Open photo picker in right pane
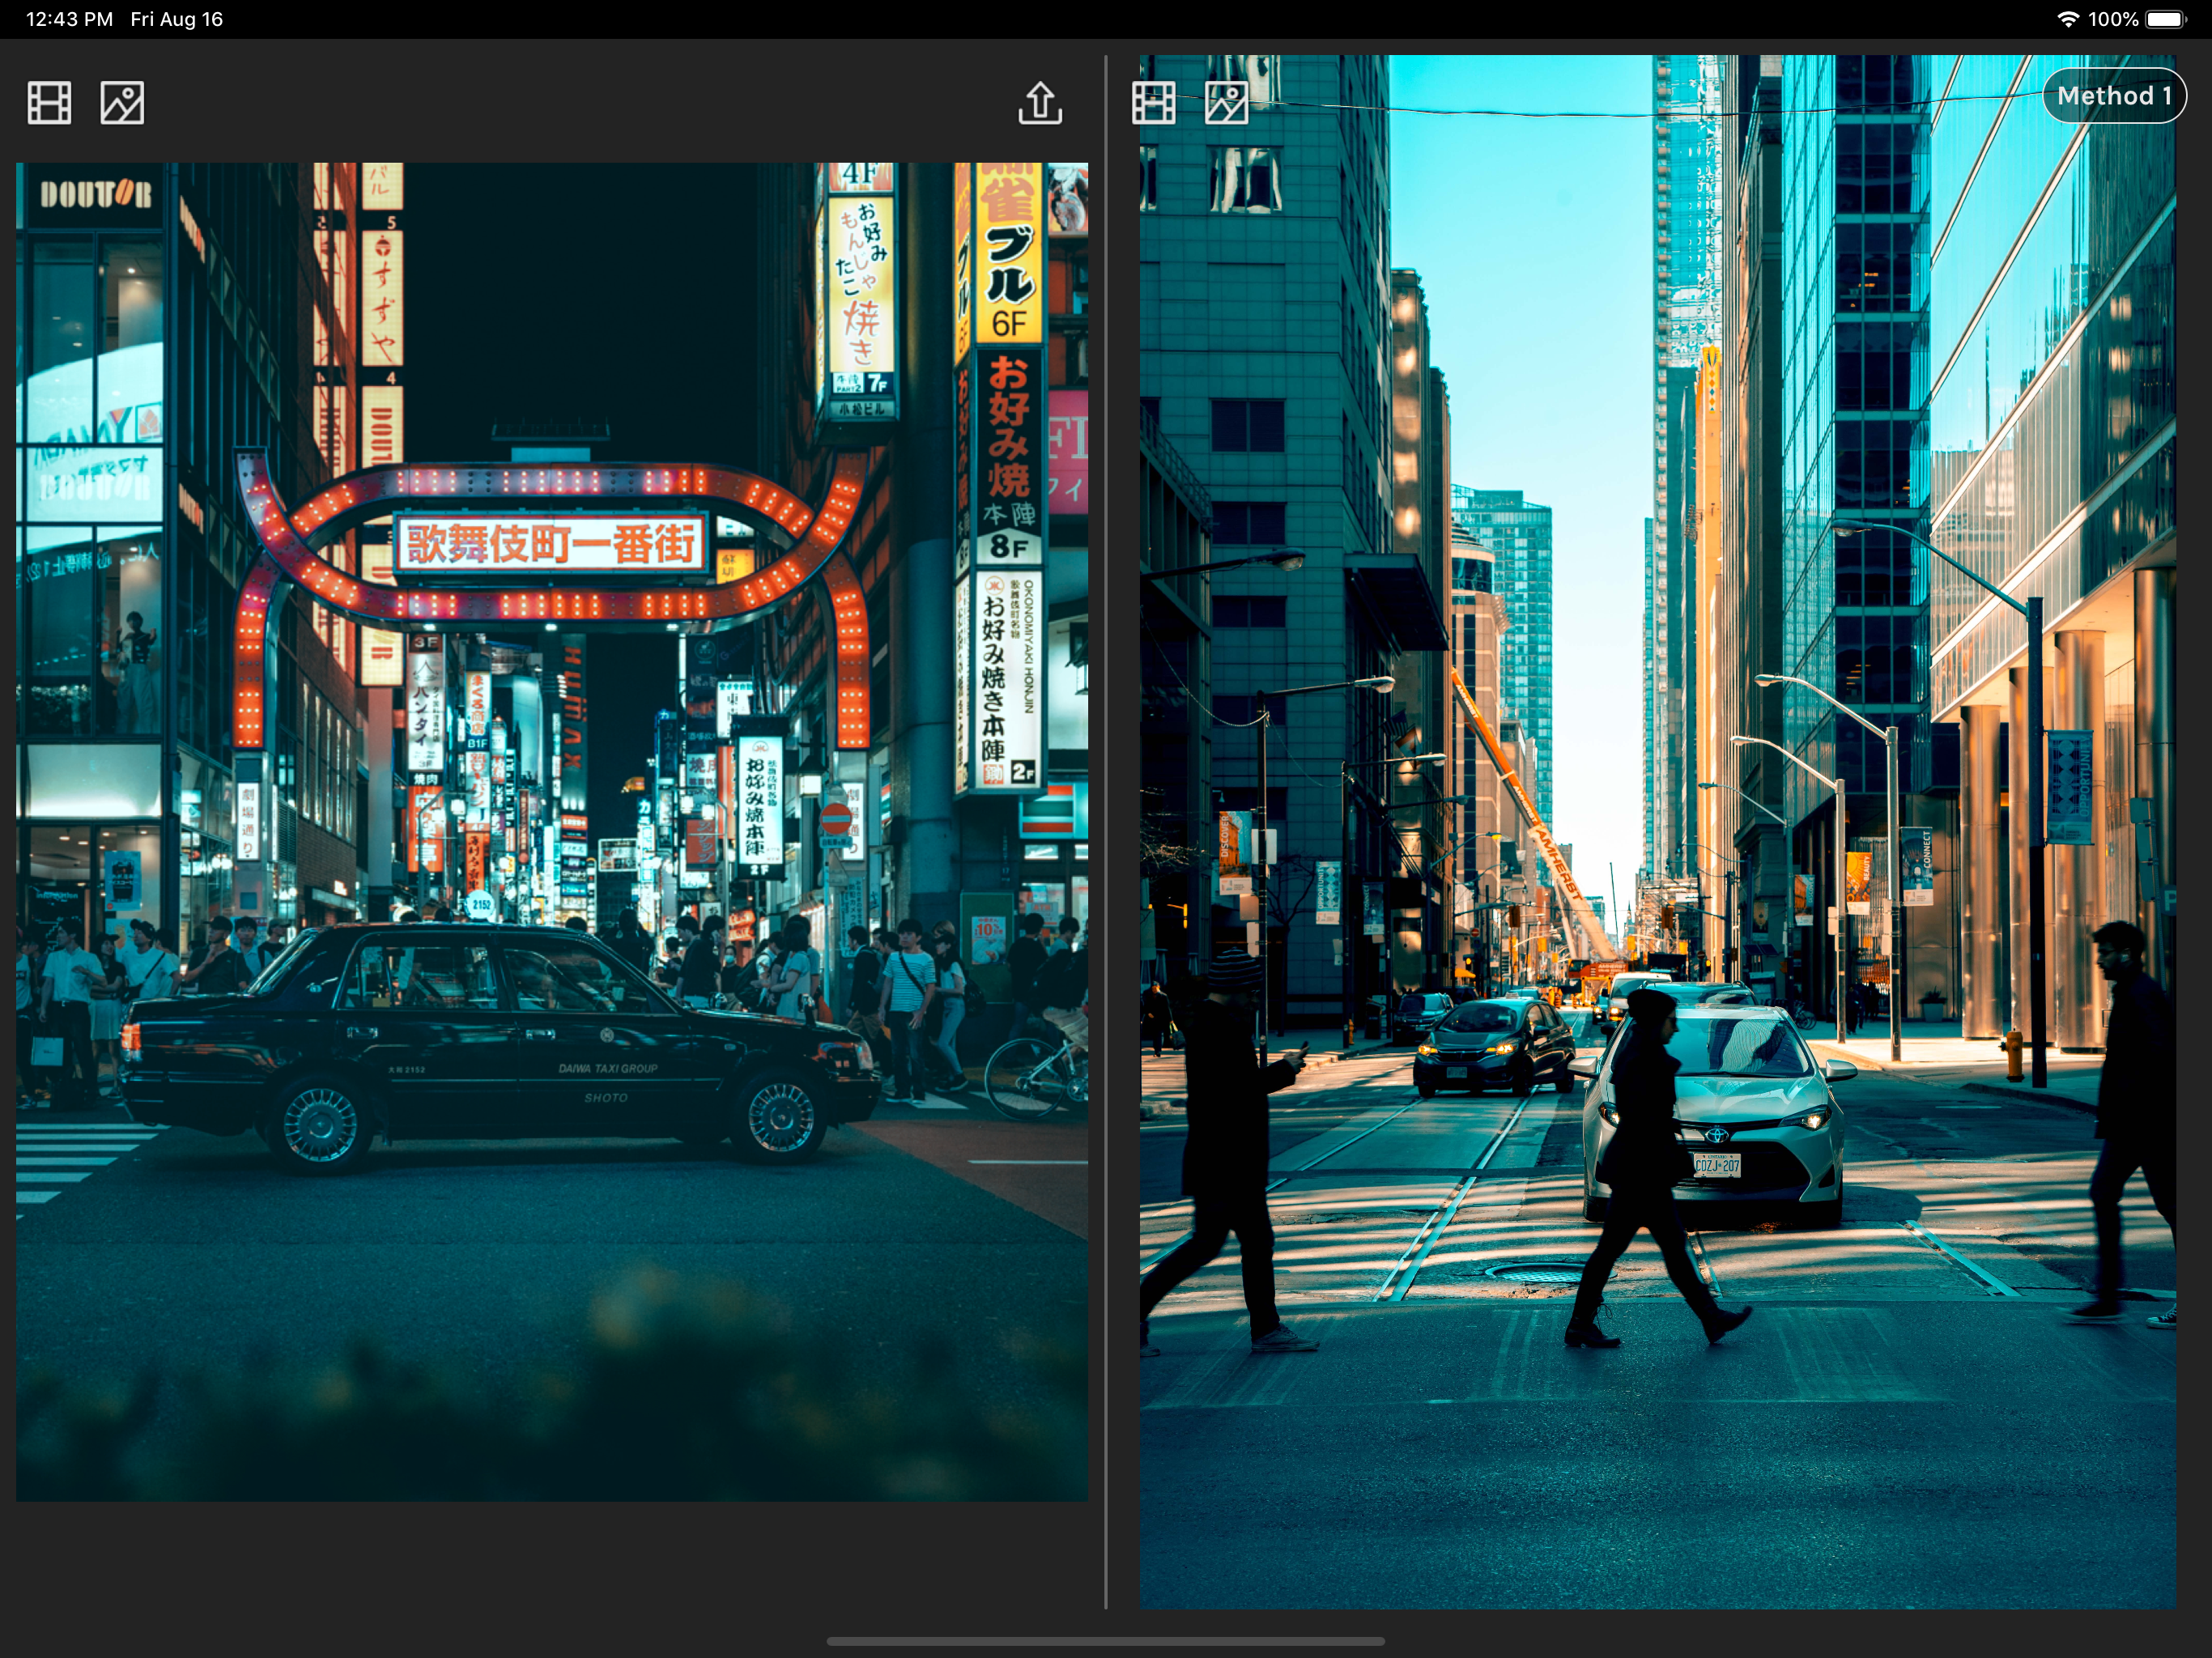This screenshot has width=2212, height=1658. click(x=1226, y=103)
